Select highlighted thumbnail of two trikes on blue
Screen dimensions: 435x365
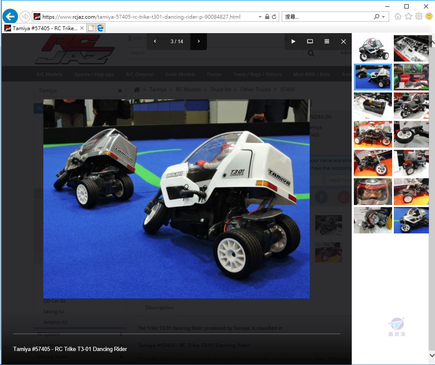[373, 77]
